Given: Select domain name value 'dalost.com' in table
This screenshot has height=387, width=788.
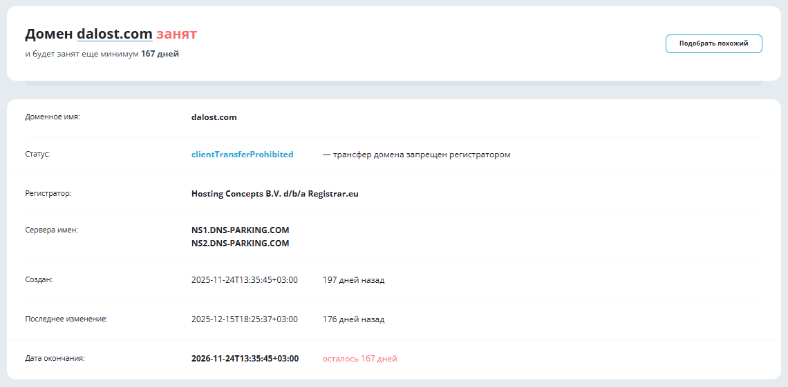Looking at the screenshot, I should pyautogui.click(x=214, y=117).
